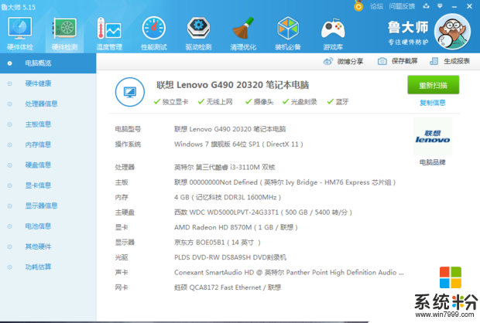
Task: Click 生成报表 generate report text
Action: [457, 61]
